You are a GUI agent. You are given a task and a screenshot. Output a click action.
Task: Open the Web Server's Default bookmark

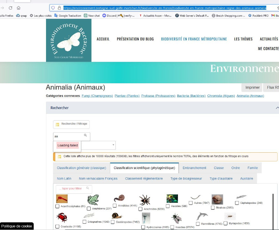192,16
